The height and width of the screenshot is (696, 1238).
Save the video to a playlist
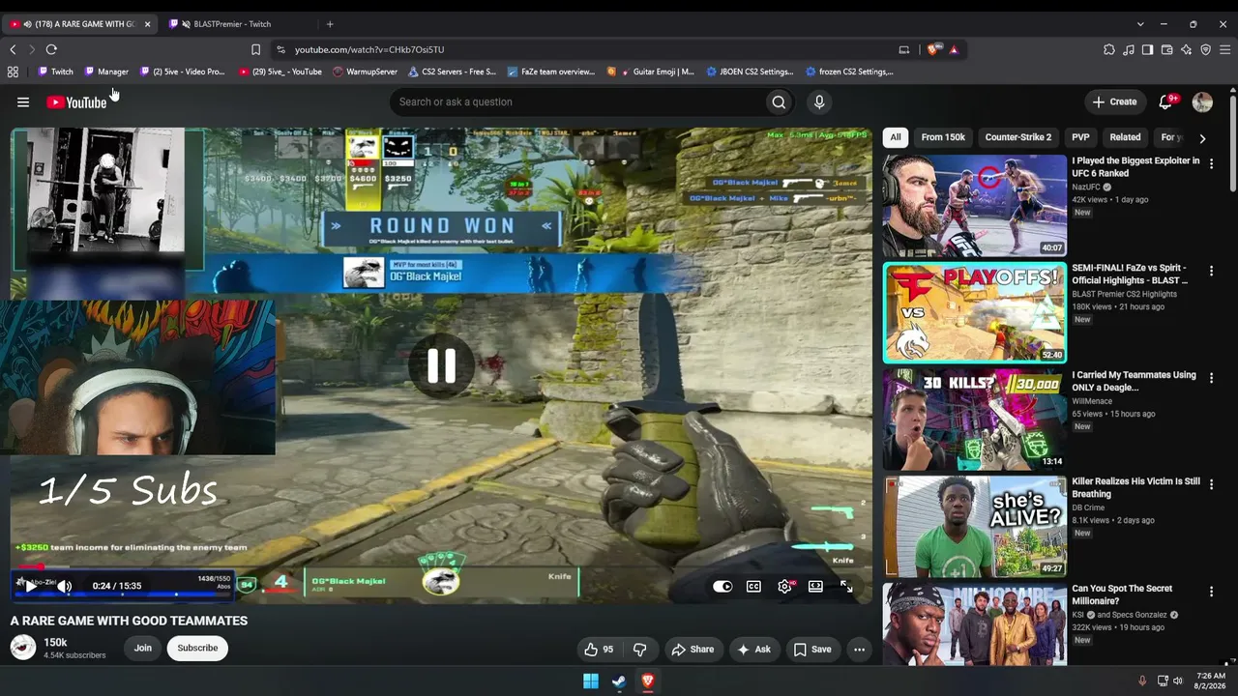812,650
